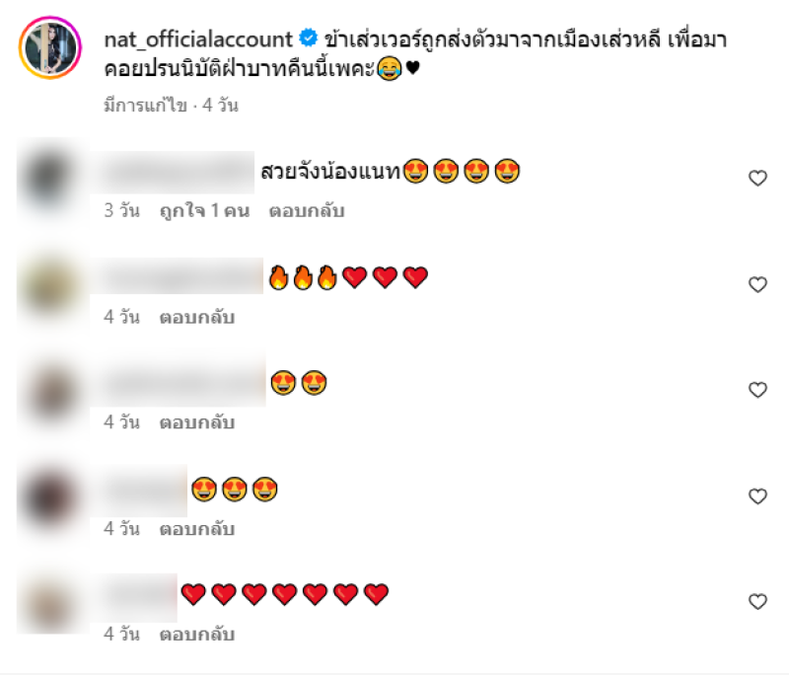Like the three heart-eyes emoji comment

[x=757, y=496]
